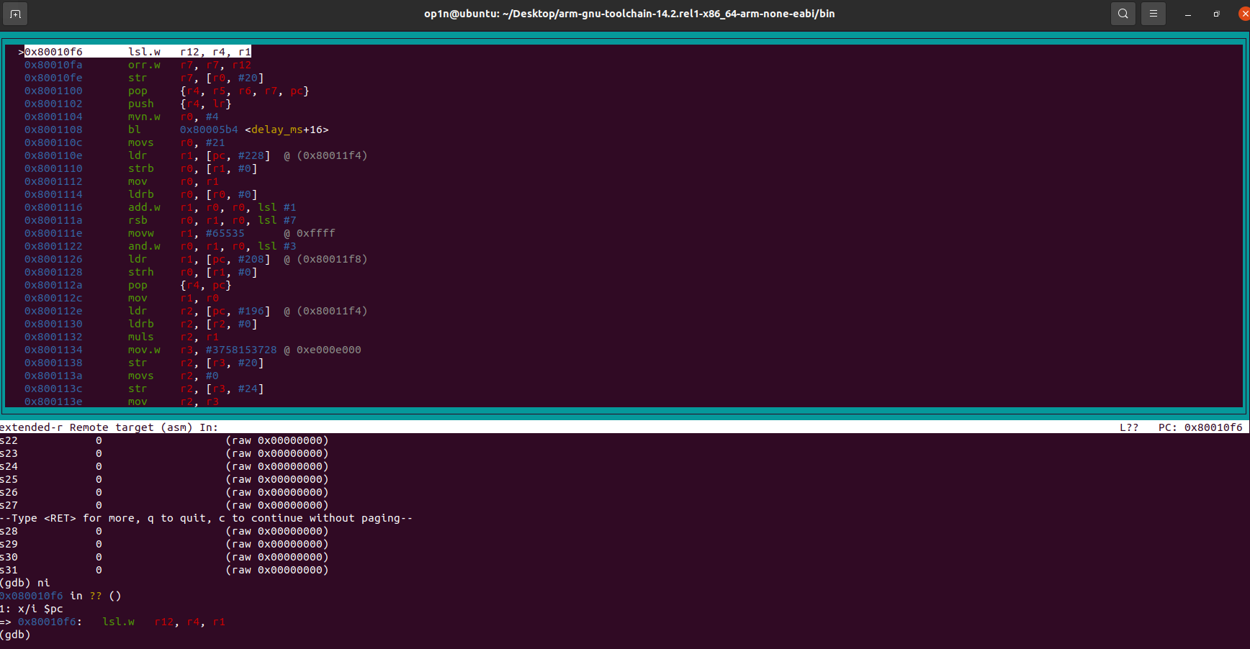The height and width of the screenshot is (649, 1250).
Task: Open a new terminal tab
Action: (15, 14)
